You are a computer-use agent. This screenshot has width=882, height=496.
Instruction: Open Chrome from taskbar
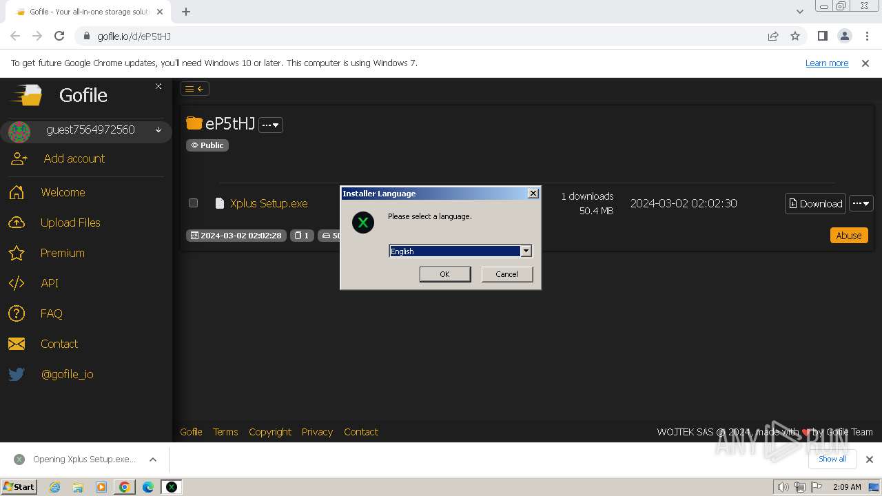[125, 487]
